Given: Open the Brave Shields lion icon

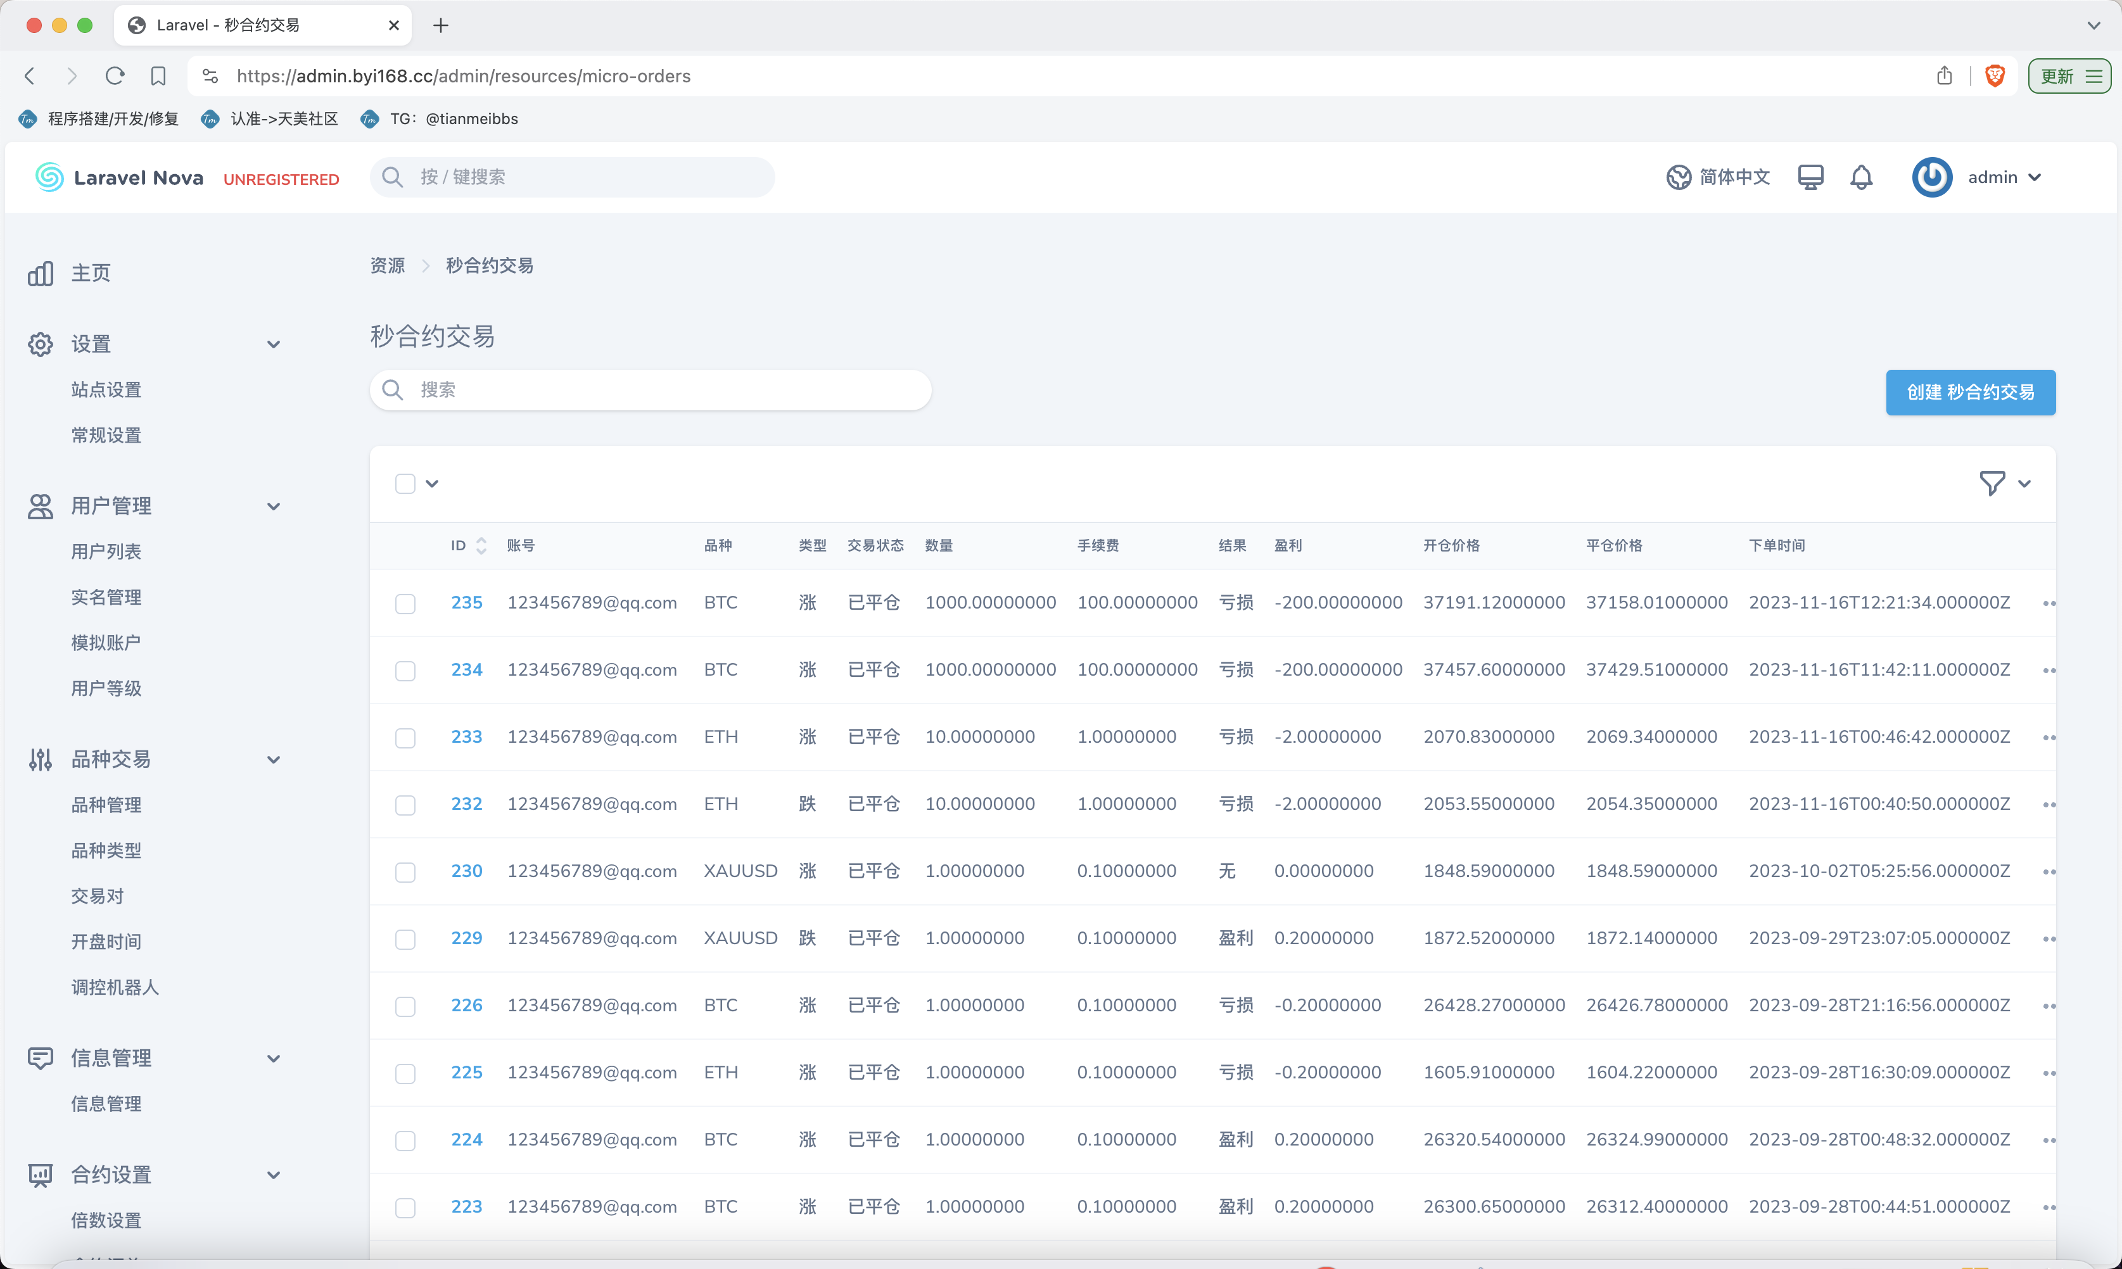Looking at the screenshot, I should pyautogui.click(x=1995, y=76).
